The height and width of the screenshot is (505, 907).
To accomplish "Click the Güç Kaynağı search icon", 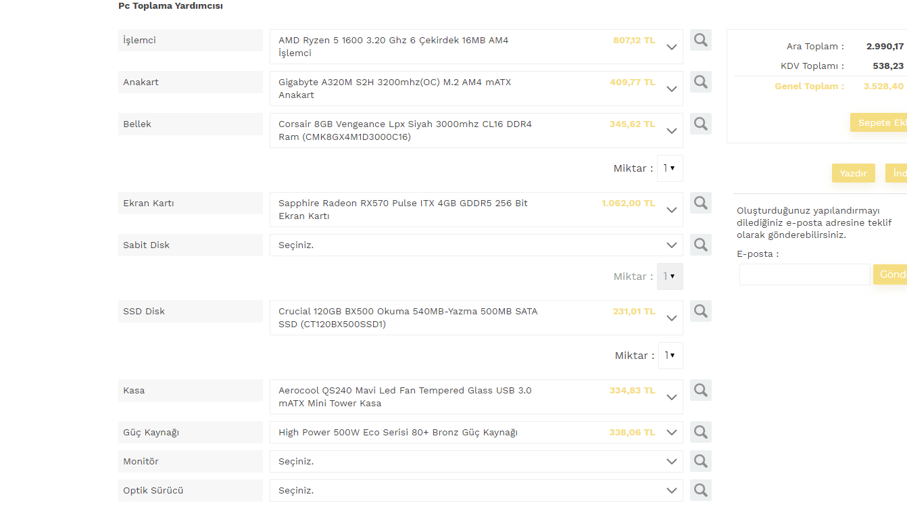I will 700,432.
